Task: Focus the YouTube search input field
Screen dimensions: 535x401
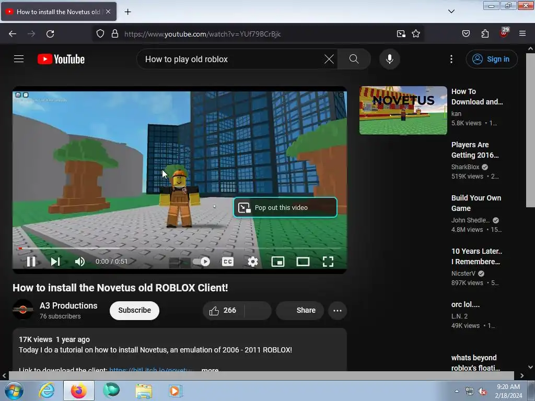Action: [232, 59]
